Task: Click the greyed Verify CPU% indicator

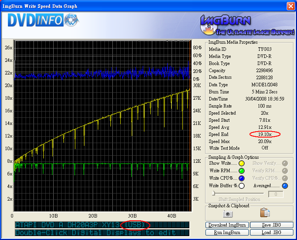Action: (285, 178)
